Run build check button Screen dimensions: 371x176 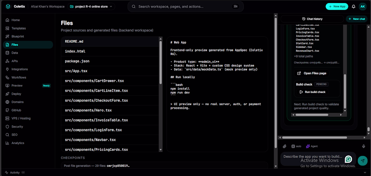click(312, 92)
